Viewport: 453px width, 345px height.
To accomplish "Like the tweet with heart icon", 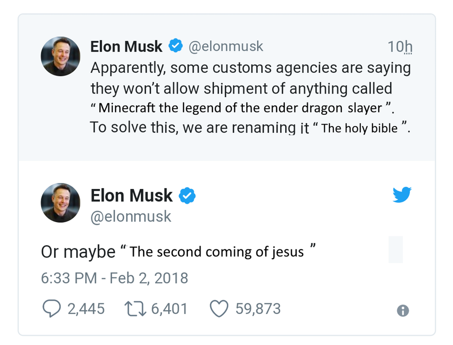I will pyautogui.click(x=219, y=309).
